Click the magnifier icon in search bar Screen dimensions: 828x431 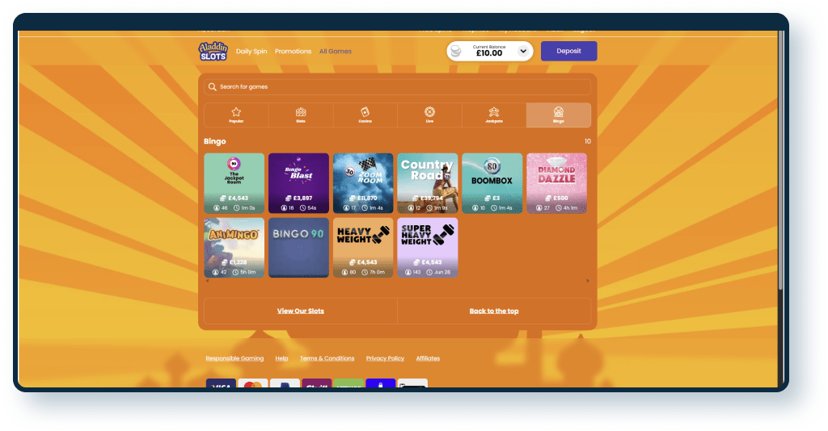213,87
